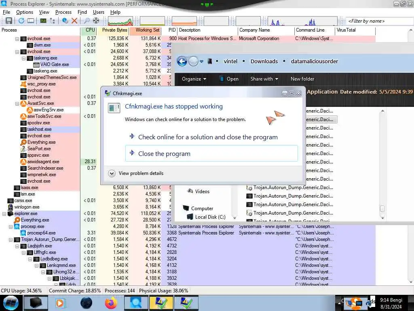414x311 pixels.
Task: Open the Share with dropdown in Explorer
Action: tap(264, 79)
